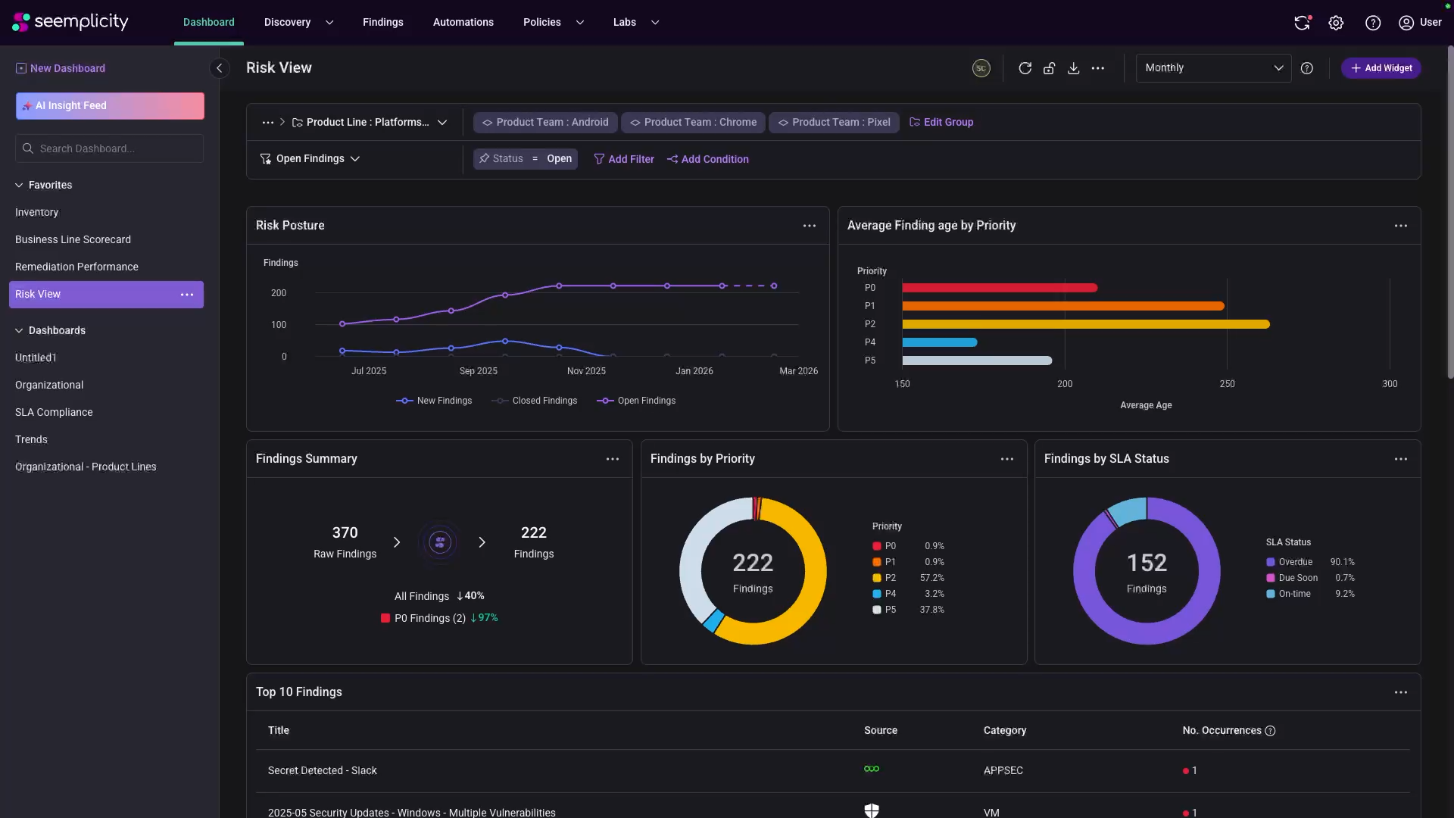Open Risk Posture widget options menu

[809, 226]
